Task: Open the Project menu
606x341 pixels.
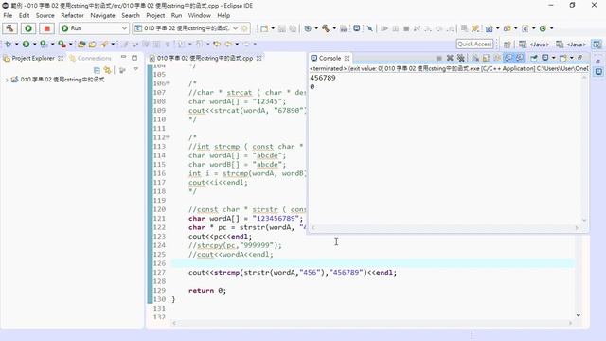Action: pyautogui.click(x=155, y=15)
